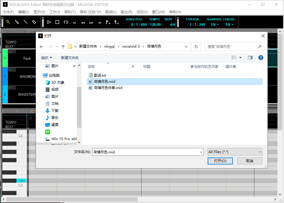Select the eraser tool
This screenshot has height=203, width=284.
(34, 22)
